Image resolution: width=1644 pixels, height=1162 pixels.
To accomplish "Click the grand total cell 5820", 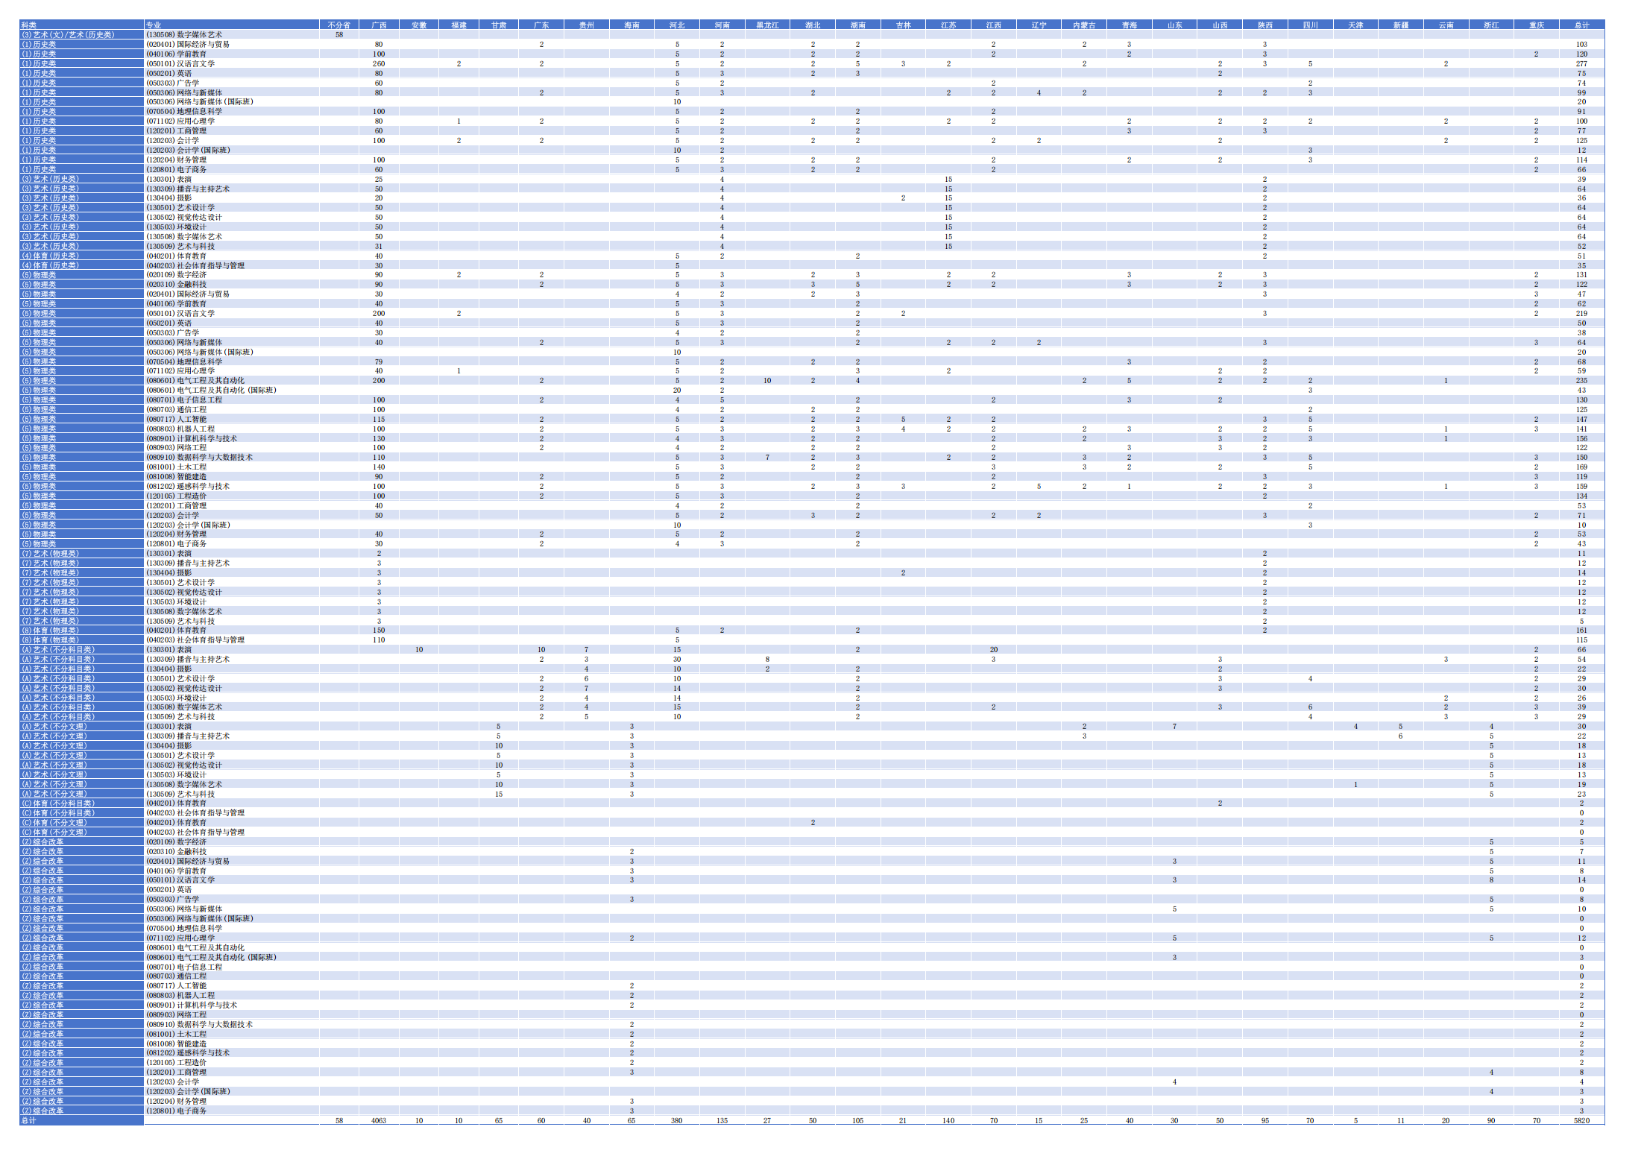I will coord(1581,1120).
